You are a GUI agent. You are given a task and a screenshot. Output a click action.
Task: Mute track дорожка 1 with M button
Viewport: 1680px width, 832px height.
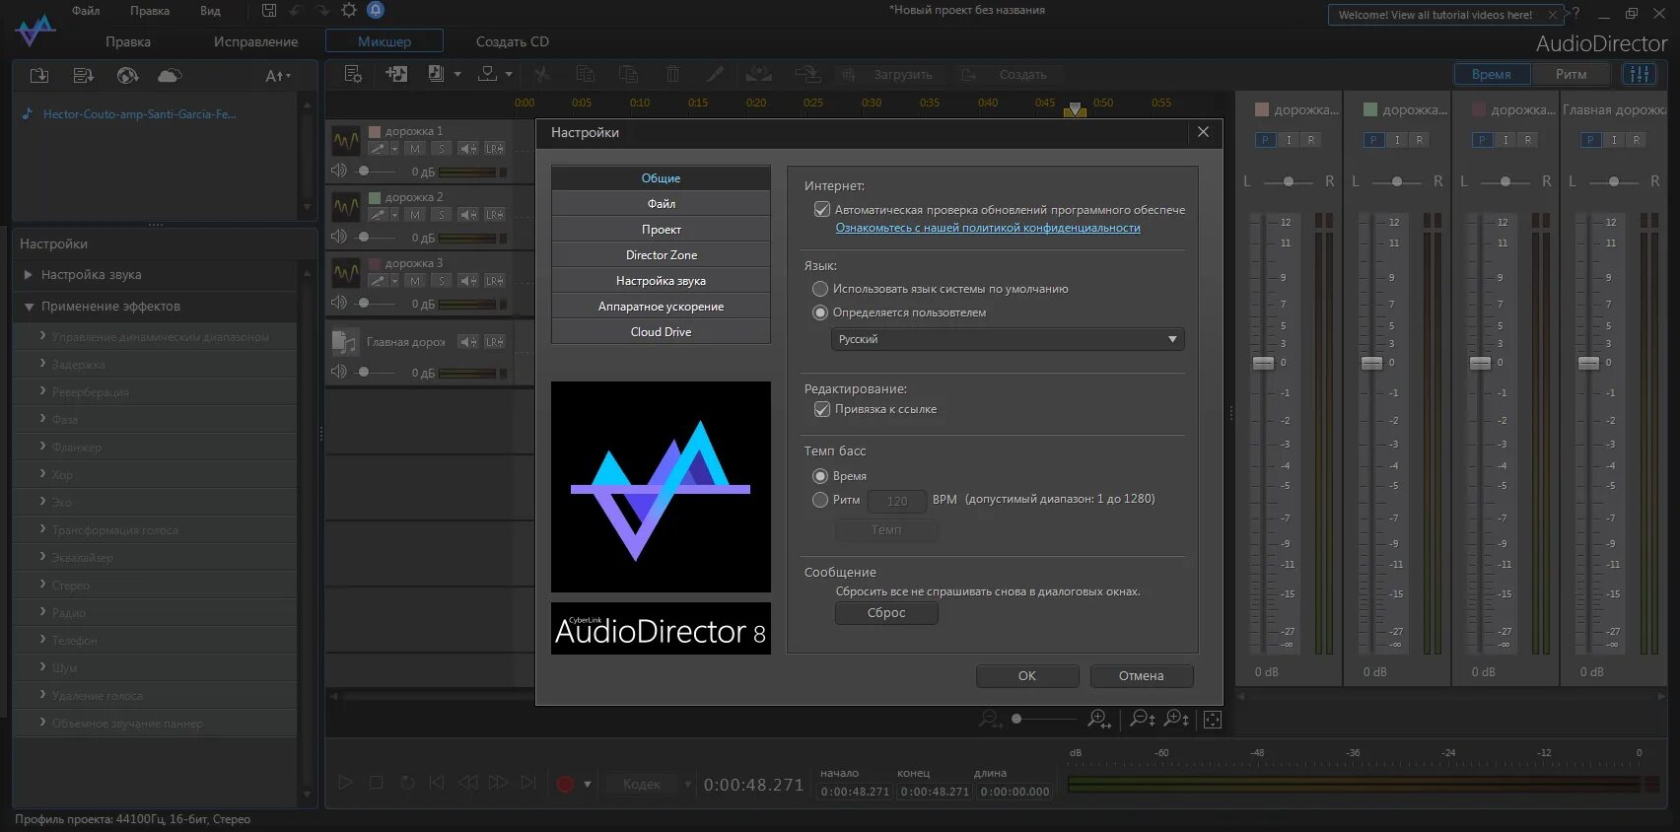click(x=415, y=149)
